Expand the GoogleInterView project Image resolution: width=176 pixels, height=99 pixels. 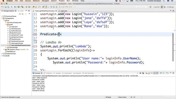click(x=2, y=54)
